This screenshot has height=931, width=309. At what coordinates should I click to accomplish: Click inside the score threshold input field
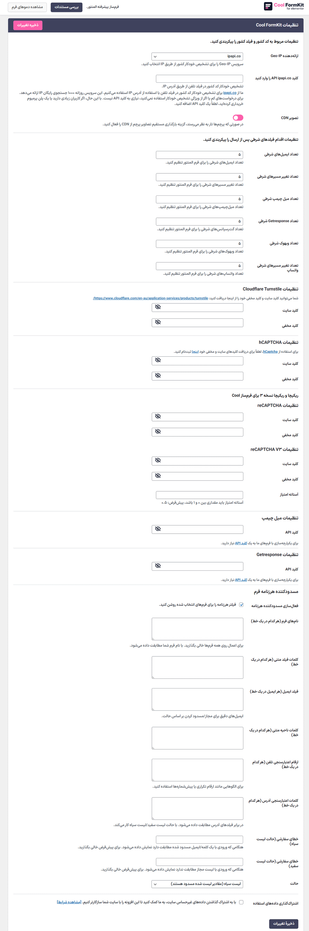(199, 494)
